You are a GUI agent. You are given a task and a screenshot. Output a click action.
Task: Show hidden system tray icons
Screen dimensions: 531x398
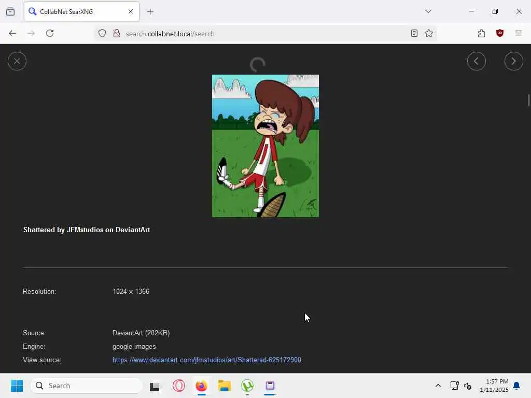tap(438, 386)
